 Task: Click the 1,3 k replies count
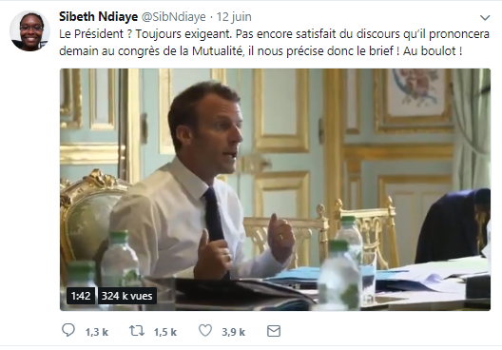click(97, 332)
